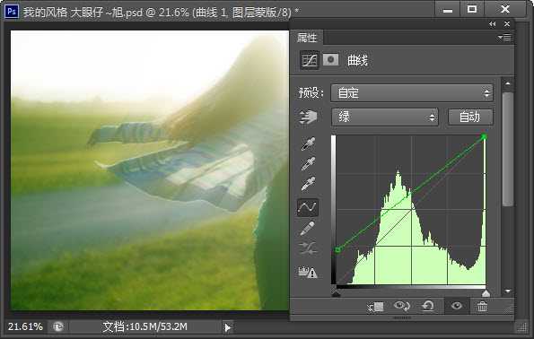Collapse the panel with double-arrow icon
The image size is (534, 339).
tap(492, 24)
